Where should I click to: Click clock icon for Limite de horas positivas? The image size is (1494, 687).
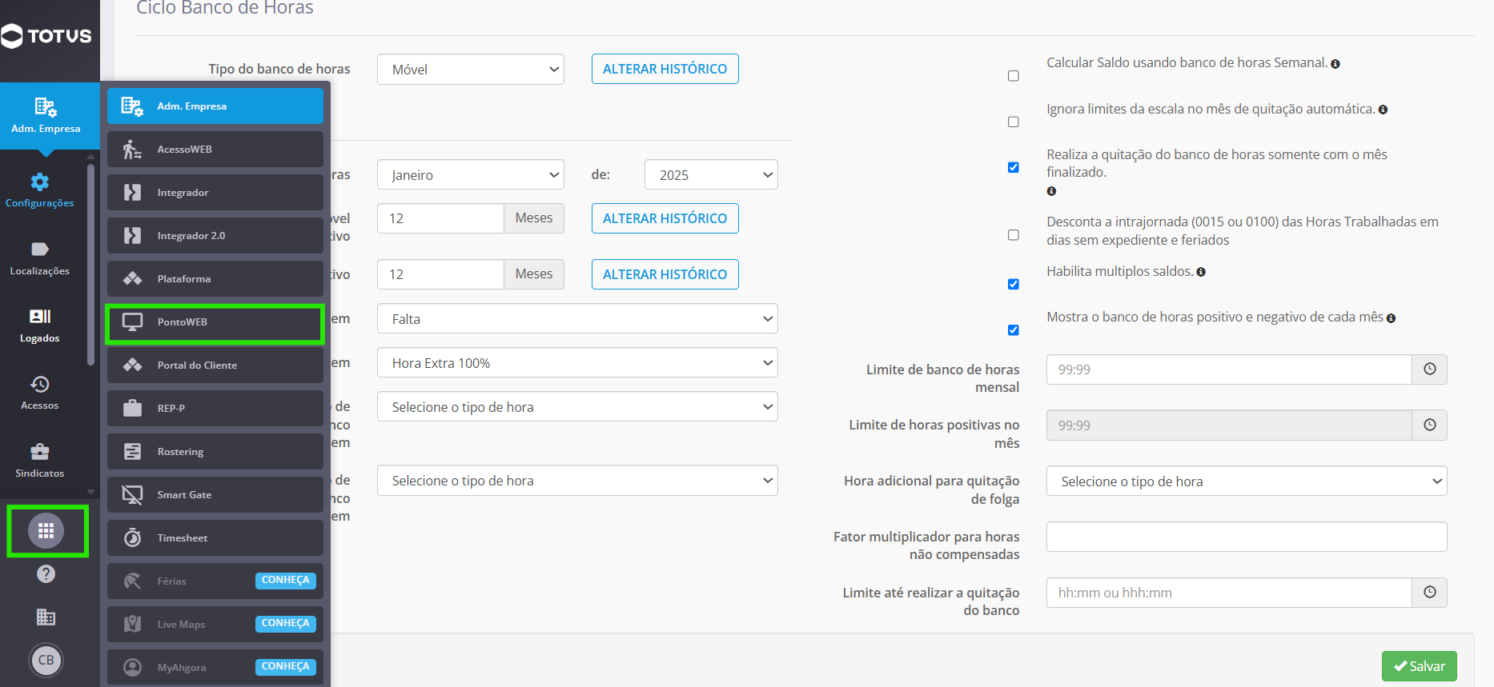[1430, 425]
